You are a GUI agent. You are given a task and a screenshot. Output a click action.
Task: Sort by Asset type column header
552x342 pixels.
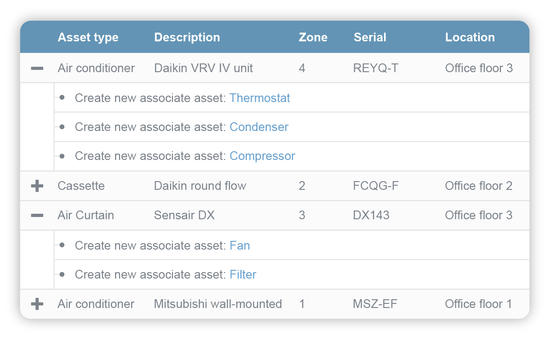88,37
